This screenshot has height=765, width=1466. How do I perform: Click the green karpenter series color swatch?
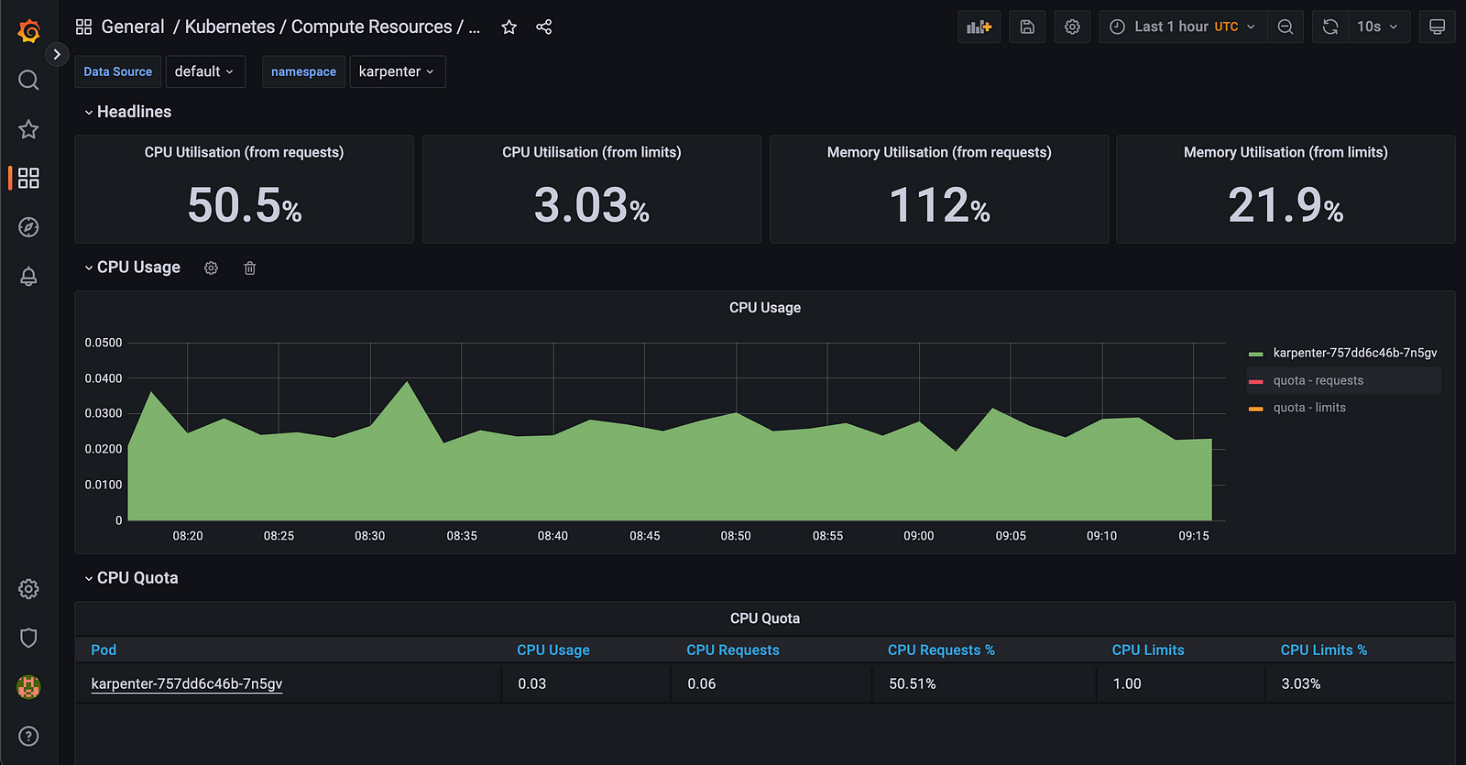point(1255,354)
